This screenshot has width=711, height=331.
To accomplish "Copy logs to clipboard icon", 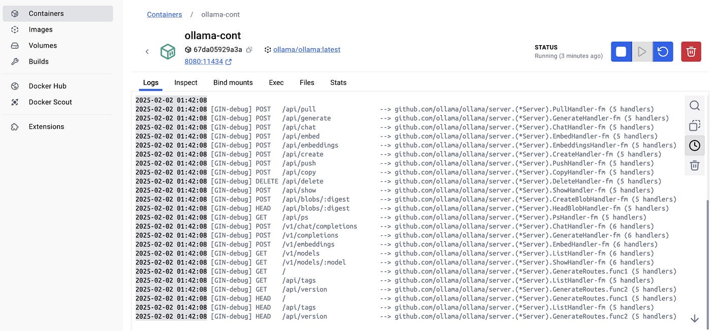I will tap(695, 125).
